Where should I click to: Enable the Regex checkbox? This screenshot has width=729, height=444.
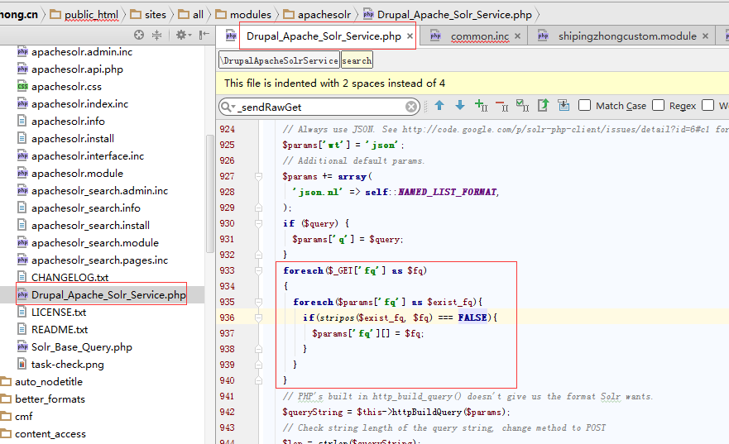[x=658, y=106]
